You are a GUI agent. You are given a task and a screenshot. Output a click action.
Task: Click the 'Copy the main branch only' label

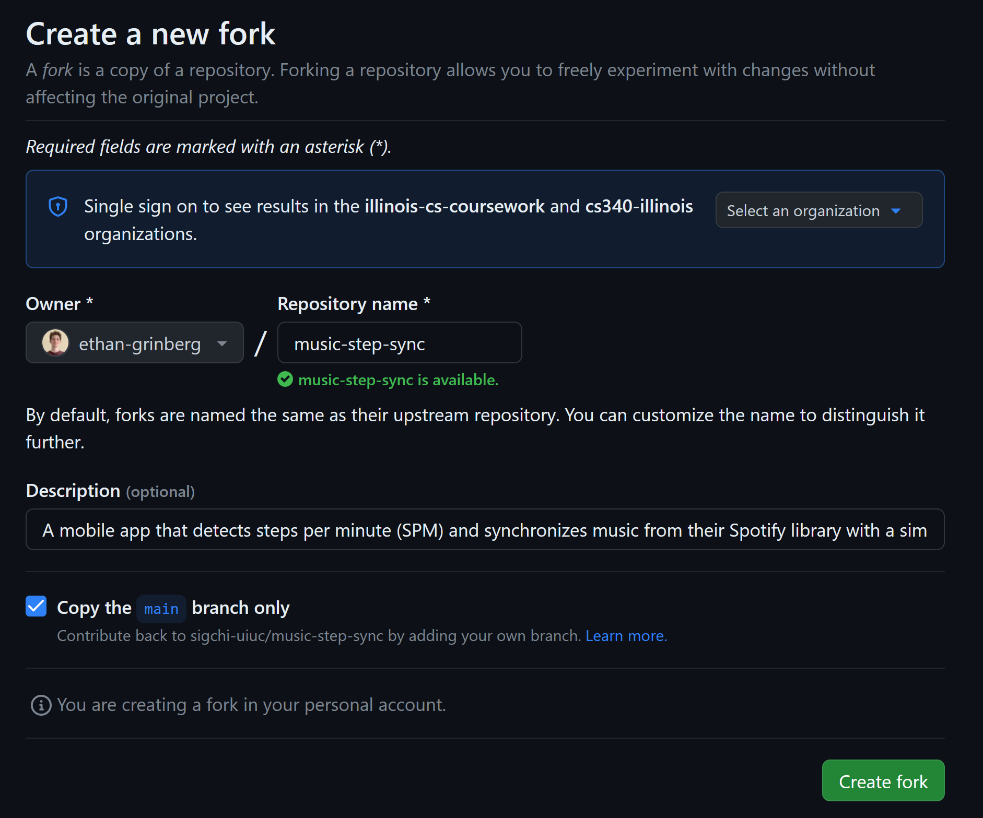240,608
